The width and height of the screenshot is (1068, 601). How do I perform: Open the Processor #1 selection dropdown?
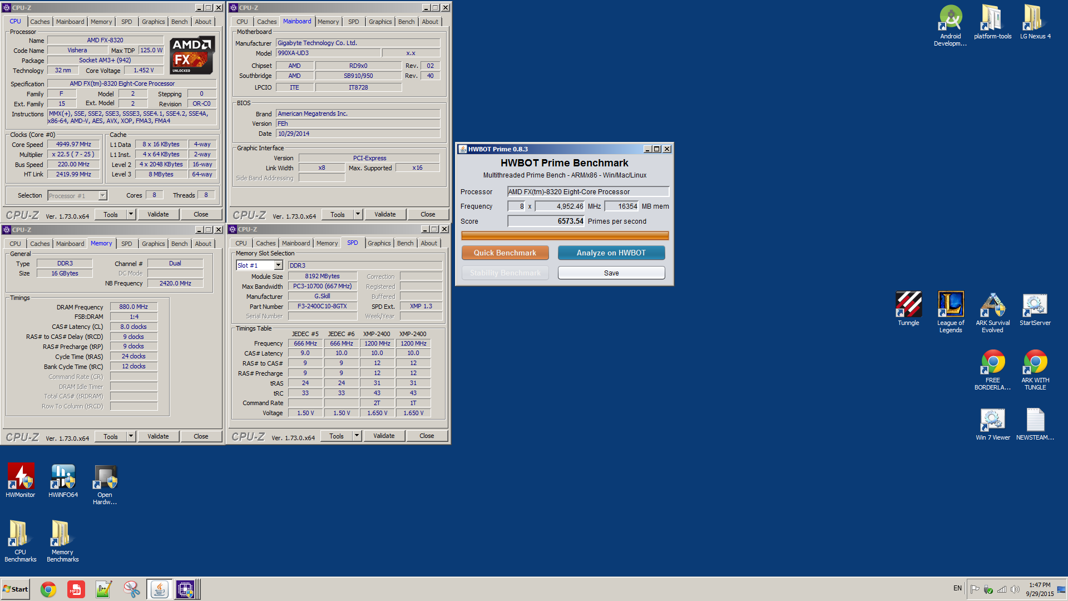click(x=102, y=195)
